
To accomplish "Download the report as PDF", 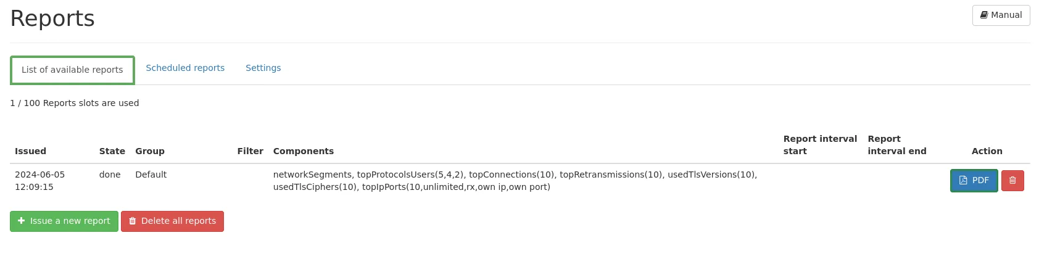I will click(974, 181).
